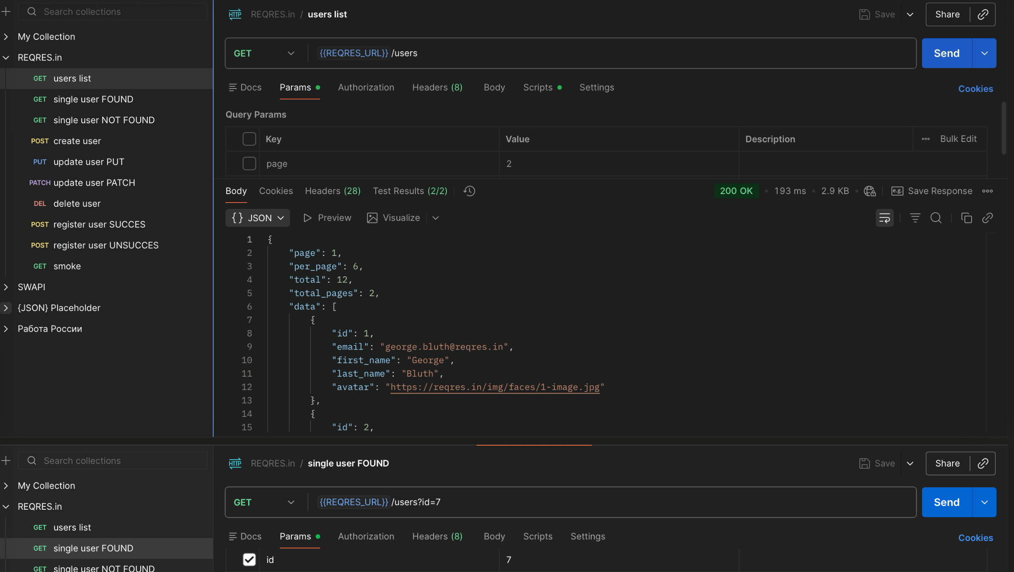
Task: Click the avatar URL link in response
Action: [x=494, y=387]
